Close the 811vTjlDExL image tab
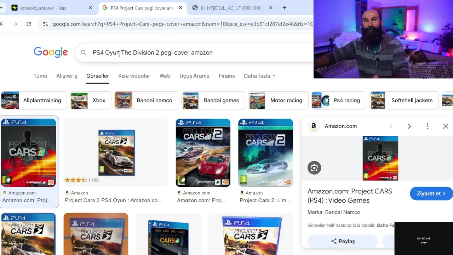 [271, 8]
